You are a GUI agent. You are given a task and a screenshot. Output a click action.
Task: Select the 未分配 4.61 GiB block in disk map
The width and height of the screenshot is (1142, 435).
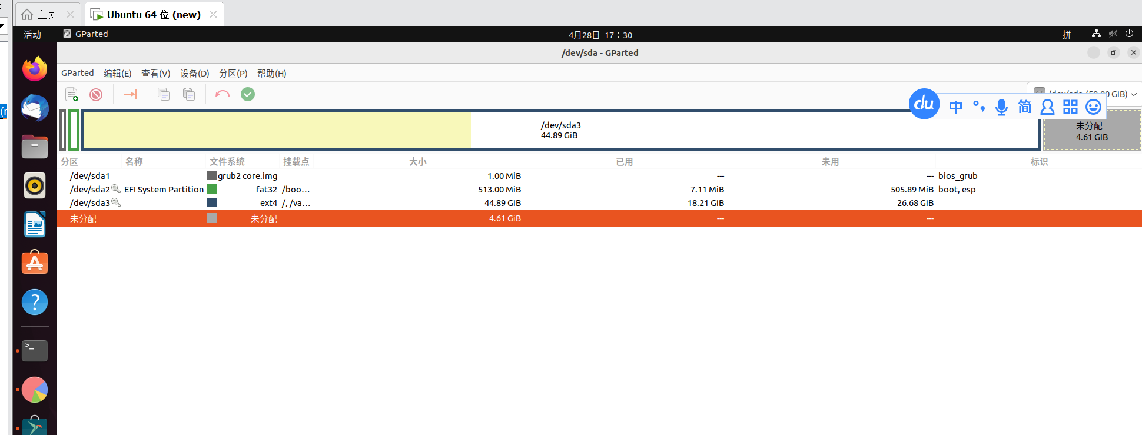[1092, 131]
